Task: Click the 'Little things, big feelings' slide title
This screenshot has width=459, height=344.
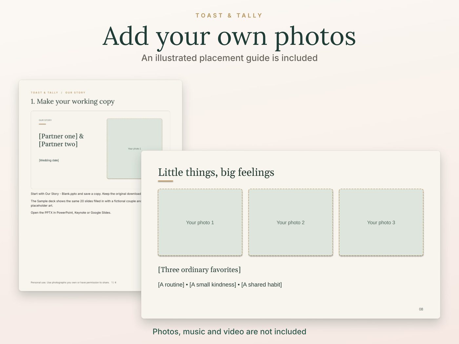Action: coord(216,172)
